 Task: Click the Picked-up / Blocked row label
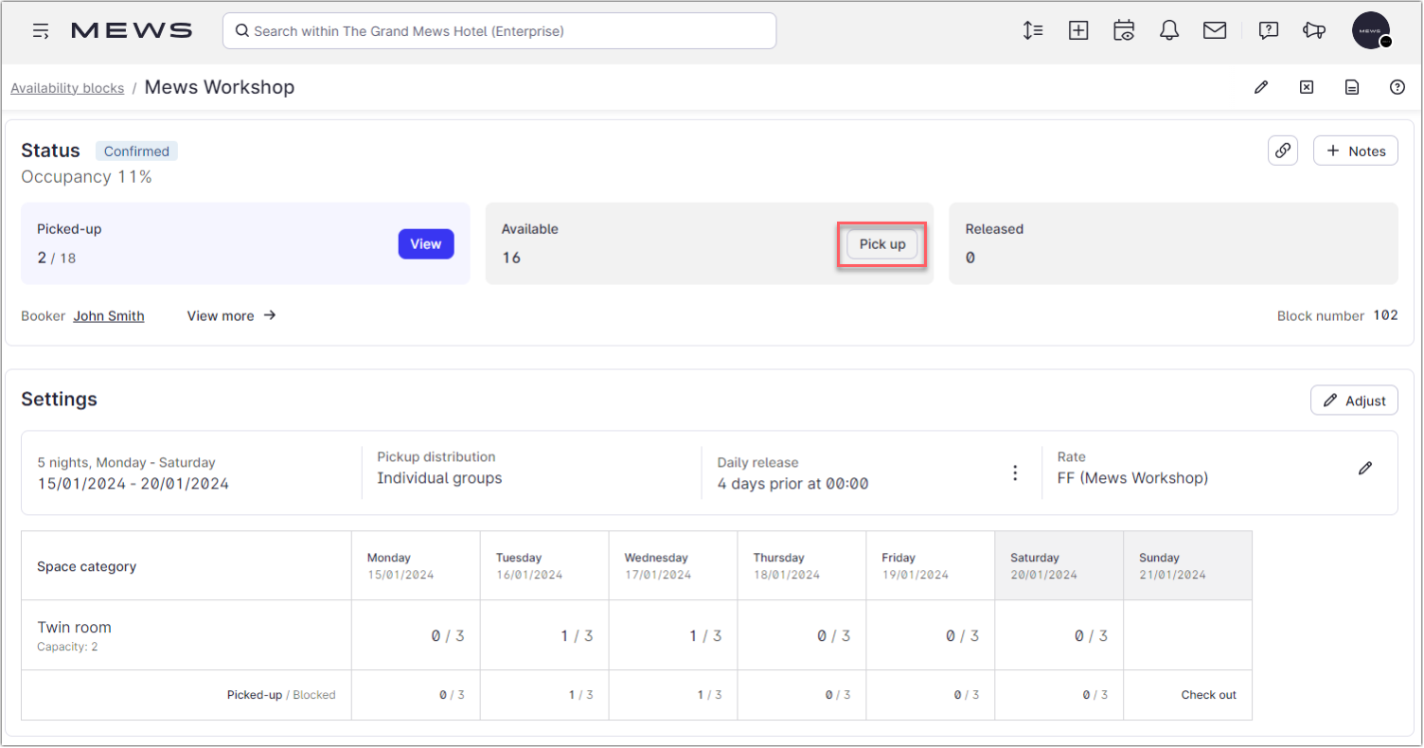[281, 695]
